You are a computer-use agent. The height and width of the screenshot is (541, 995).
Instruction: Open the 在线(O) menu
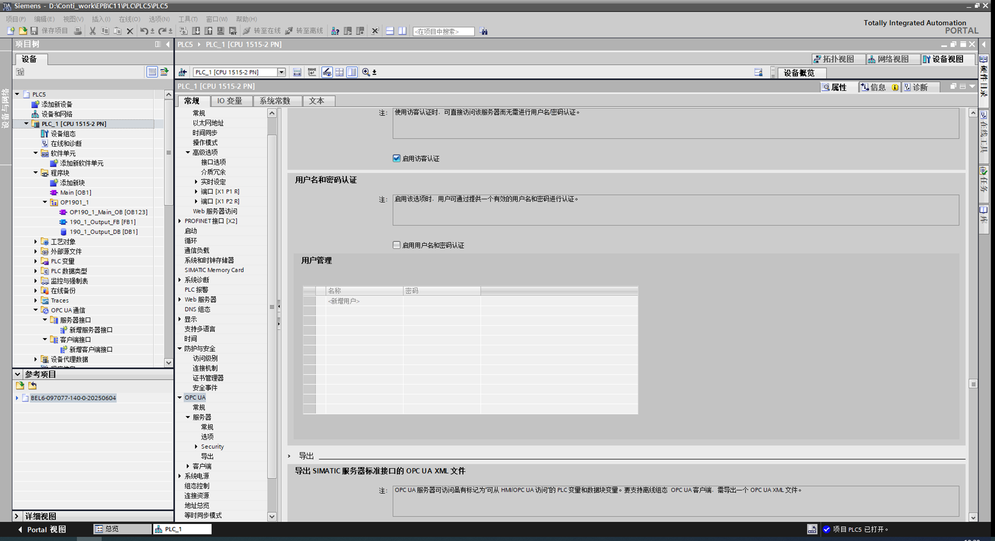[129, 19]
